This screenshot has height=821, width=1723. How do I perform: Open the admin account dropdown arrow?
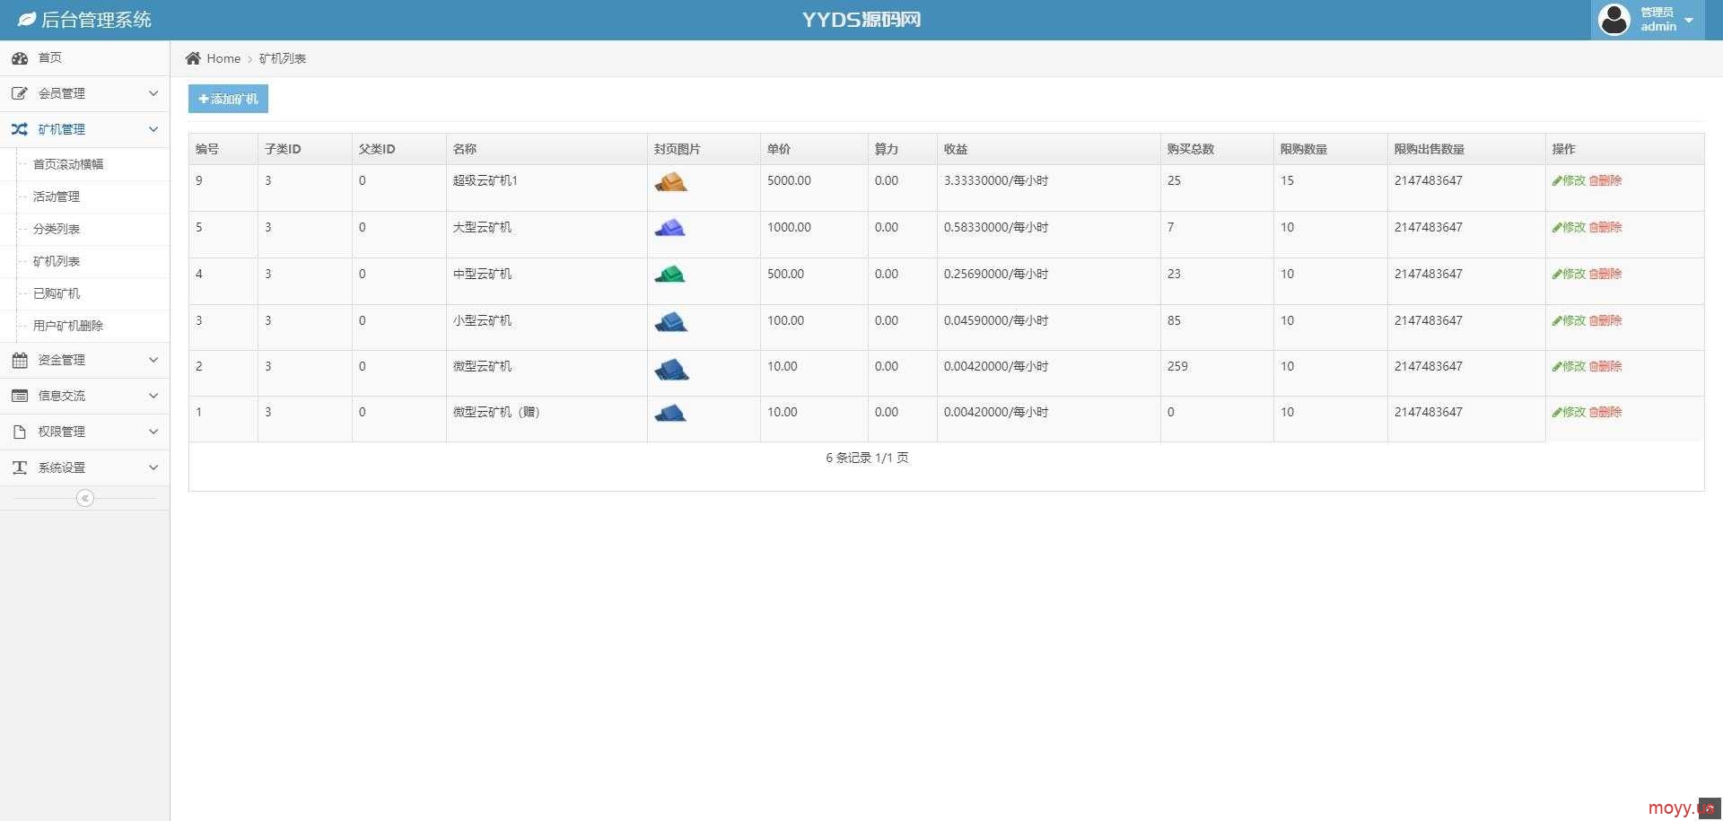pos(1689,21)
